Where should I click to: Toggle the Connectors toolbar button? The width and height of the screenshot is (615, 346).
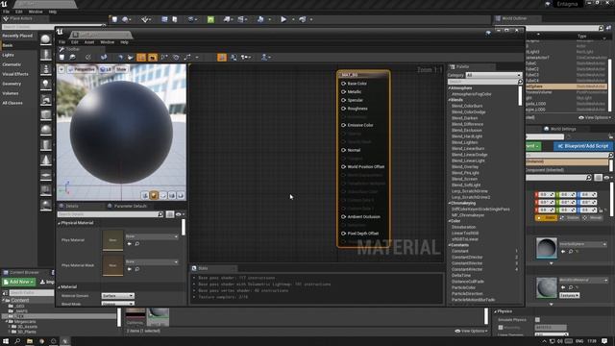[x=141, y=58]
